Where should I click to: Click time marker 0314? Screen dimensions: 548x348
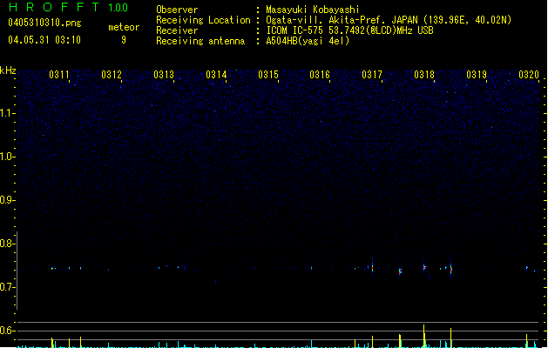coord(216,75)
